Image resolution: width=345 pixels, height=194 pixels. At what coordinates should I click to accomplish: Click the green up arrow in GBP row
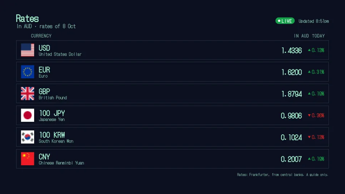pyautogui.click(x=309, y=93)
